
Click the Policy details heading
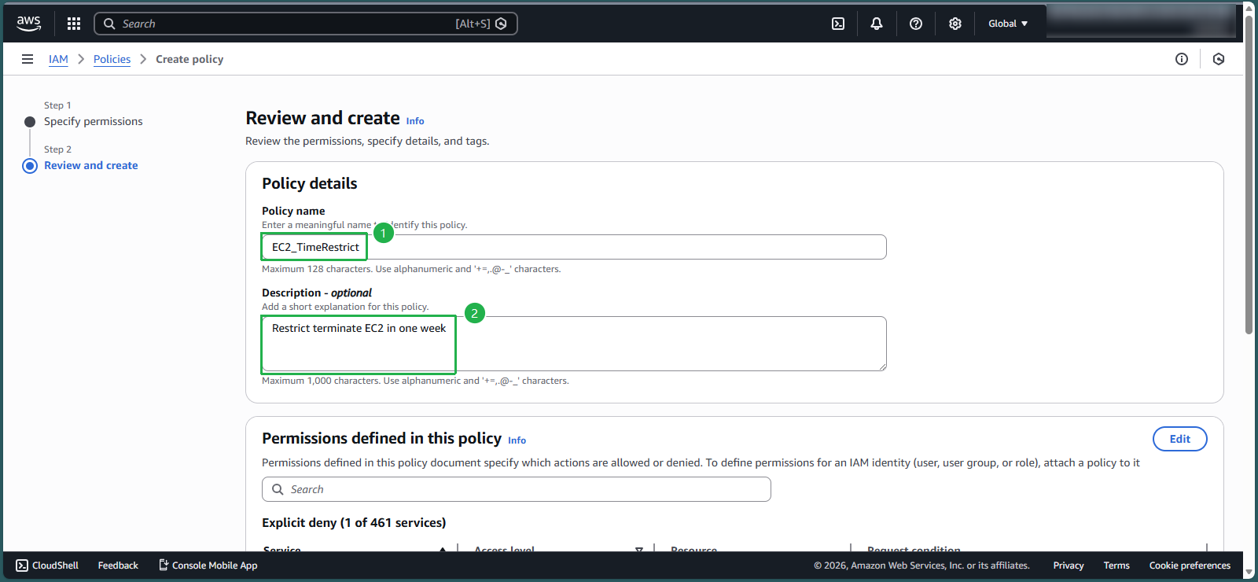310,183
